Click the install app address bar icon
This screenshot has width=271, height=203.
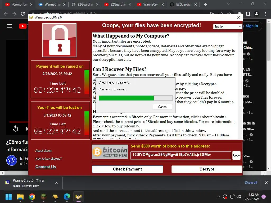coord(212,13)
